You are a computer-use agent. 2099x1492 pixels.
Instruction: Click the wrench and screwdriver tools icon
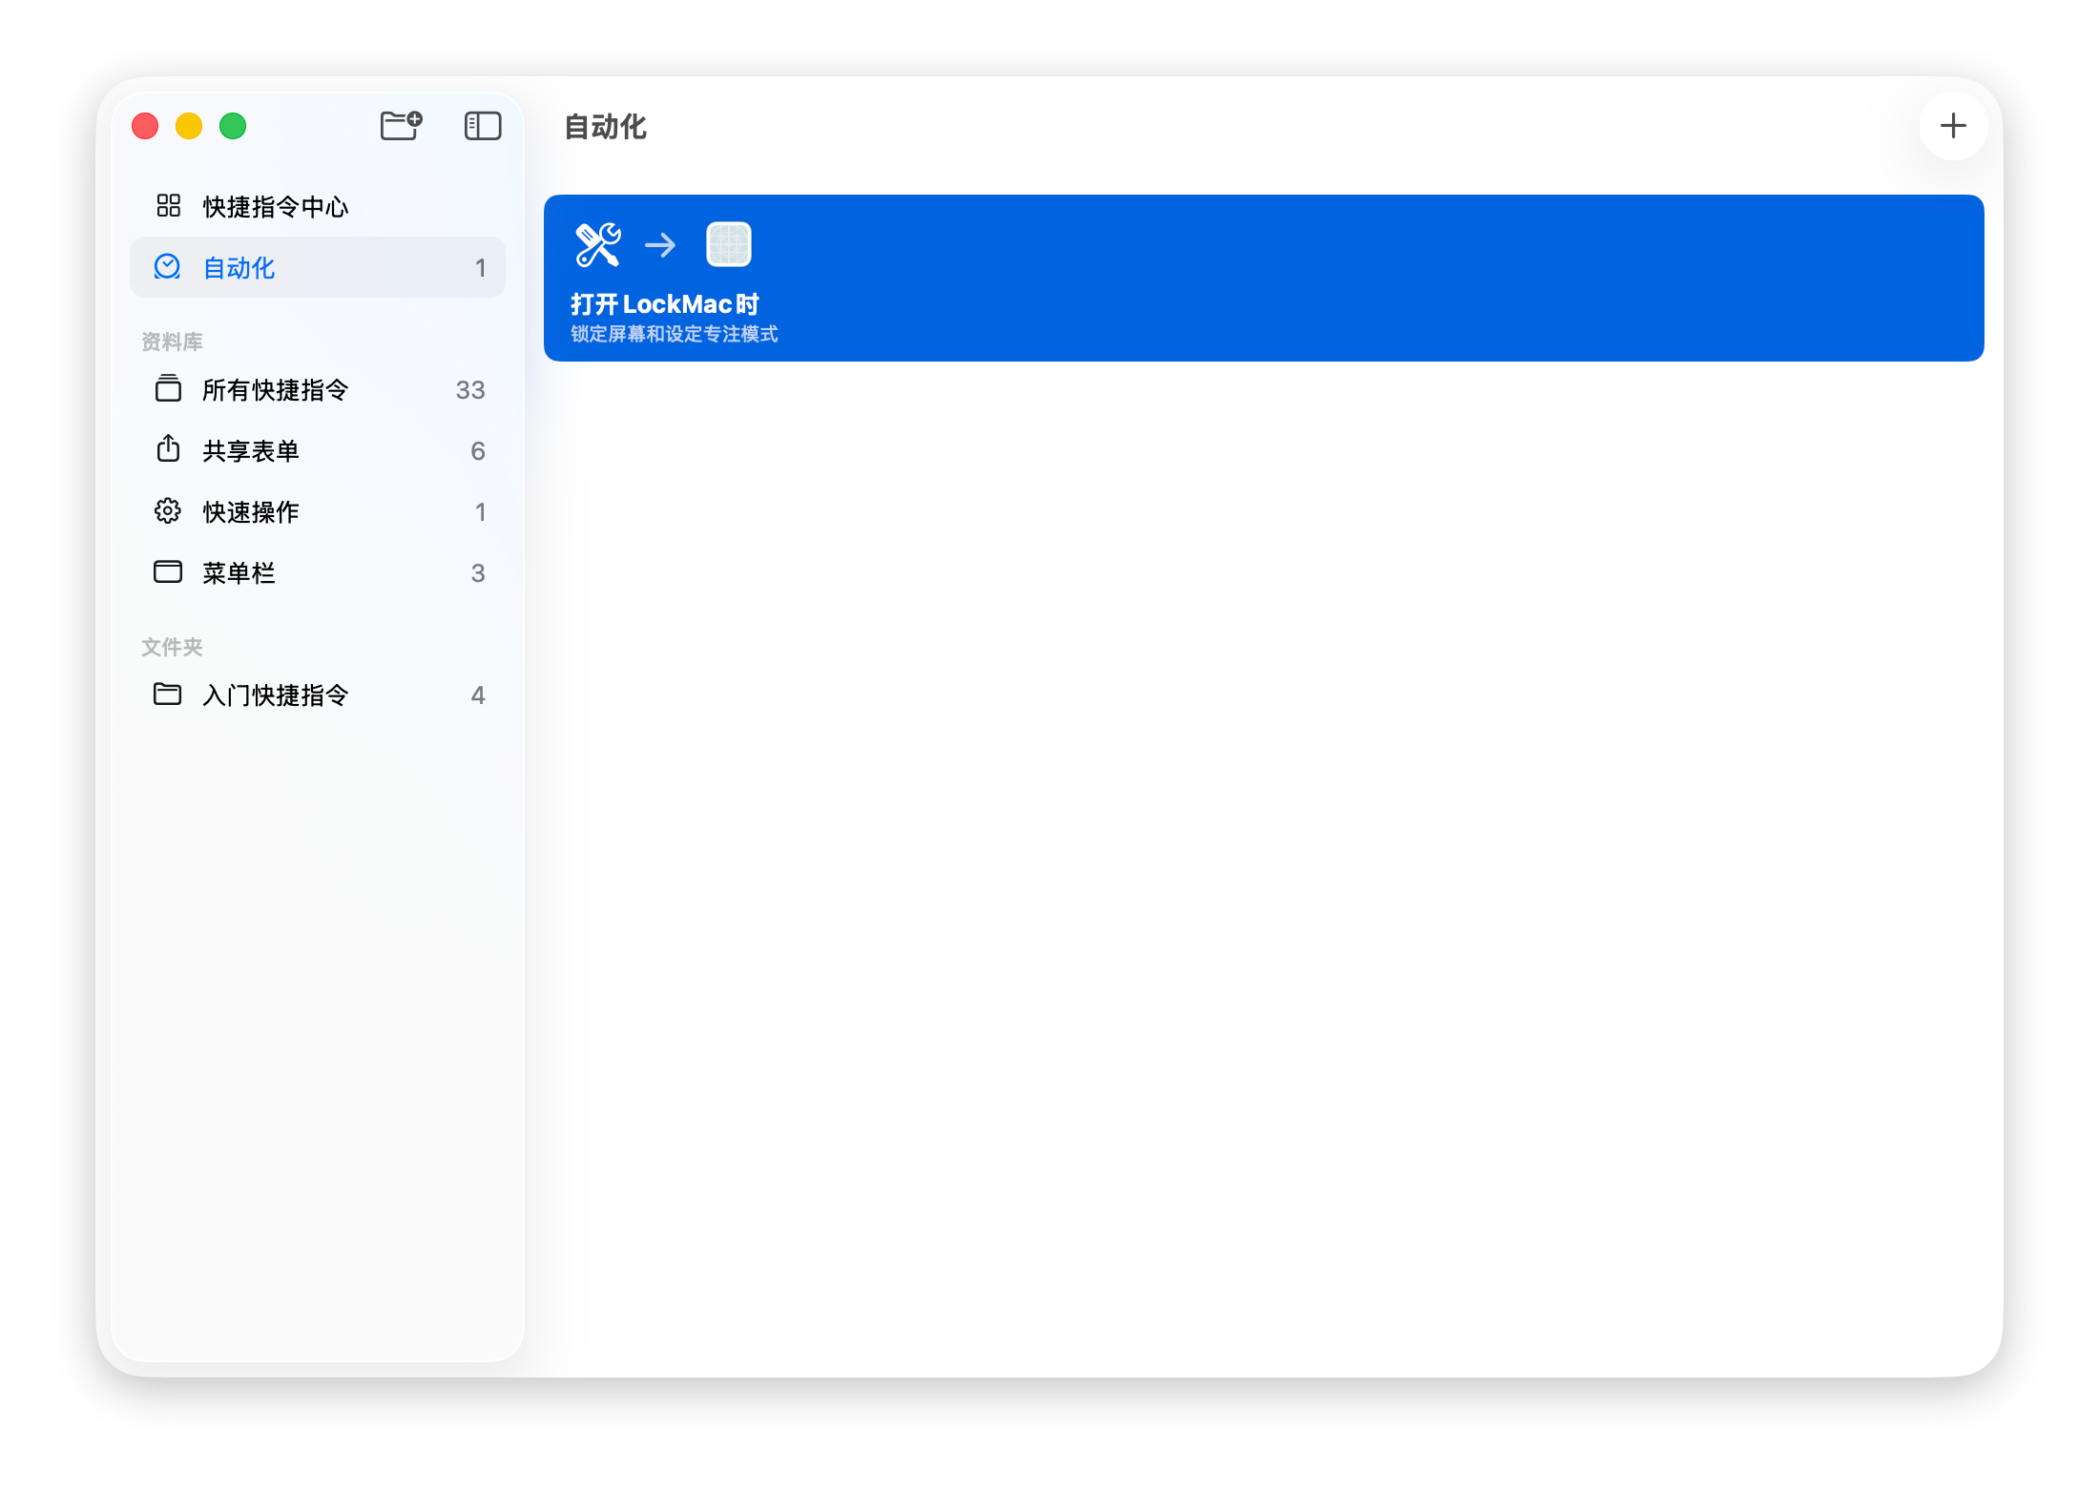(x=598, y=244)
